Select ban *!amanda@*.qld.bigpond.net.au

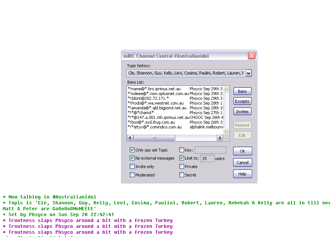(175, 108)
